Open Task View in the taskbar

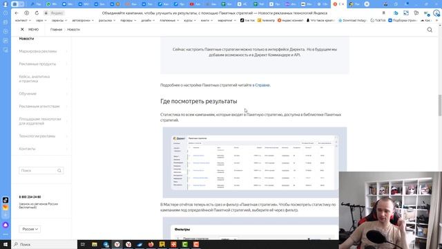click(x=83, y=244)
